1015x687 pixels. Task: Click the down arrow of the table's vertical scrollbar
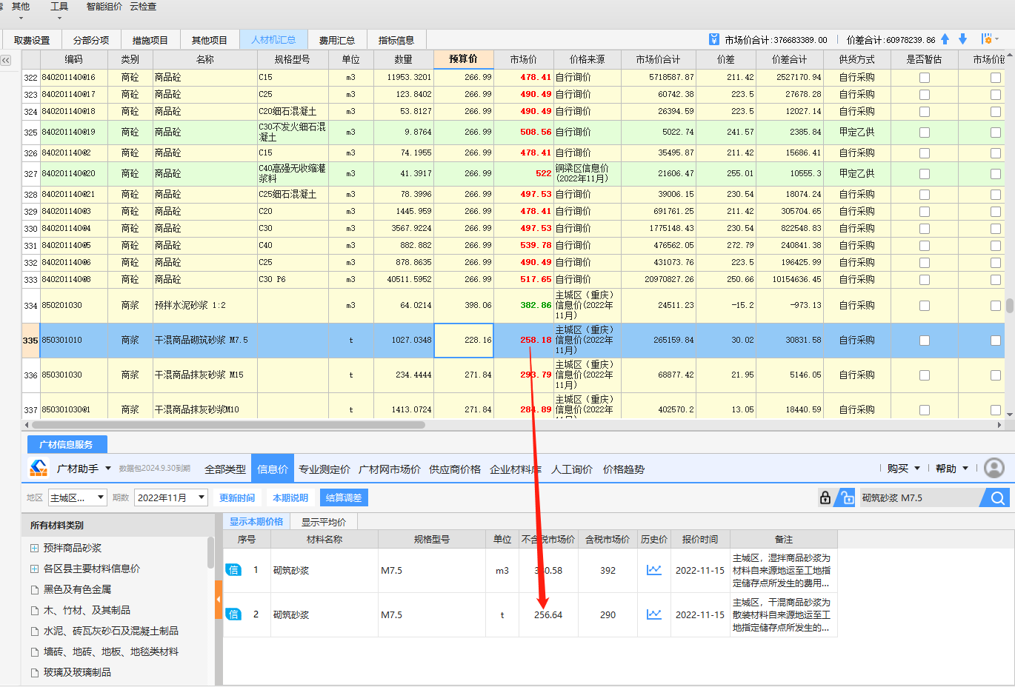(1009, 415)
